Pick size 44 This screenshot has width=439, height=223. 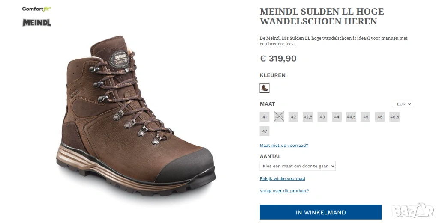click(x=337, y=117)
